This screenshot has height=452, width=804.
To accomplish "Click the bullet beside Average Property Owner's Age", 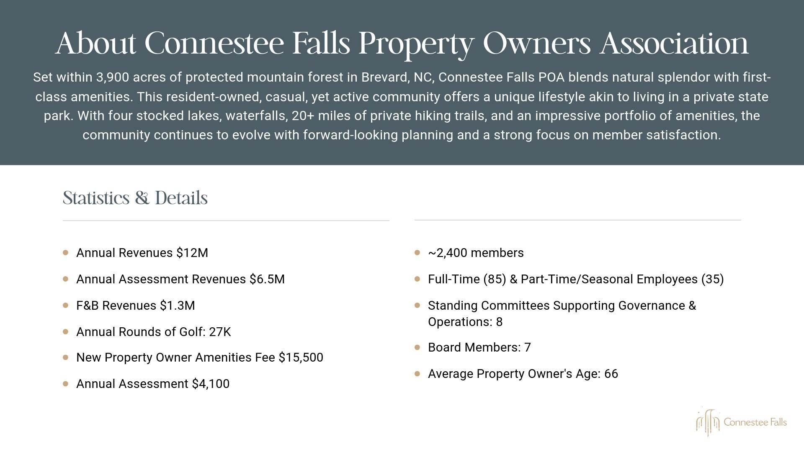I will click(417, 374).
